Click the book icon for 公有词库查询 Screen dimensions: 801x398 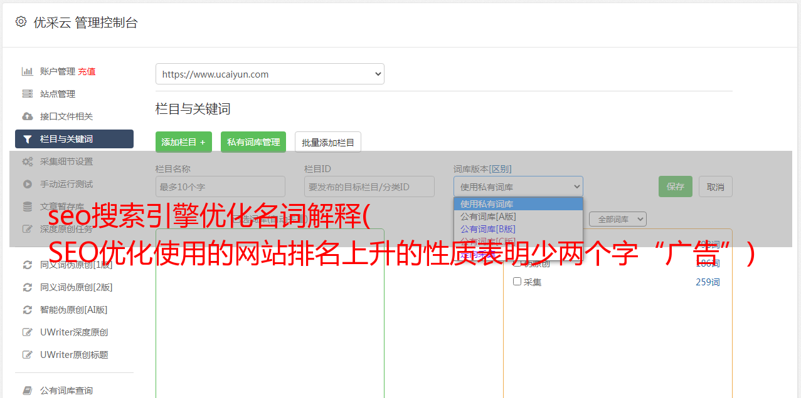pos(28,390)
